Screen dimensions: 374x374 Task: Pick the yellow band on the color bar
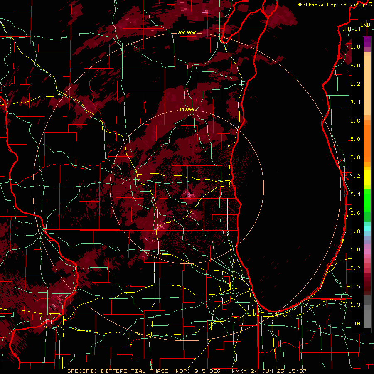[x=367, y=178]
